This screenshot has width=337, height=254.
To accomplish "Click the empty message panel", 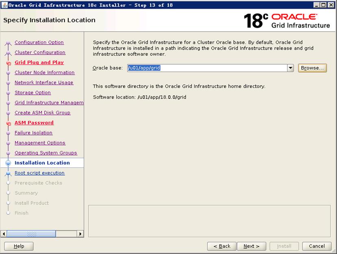I will click(209, 221).
